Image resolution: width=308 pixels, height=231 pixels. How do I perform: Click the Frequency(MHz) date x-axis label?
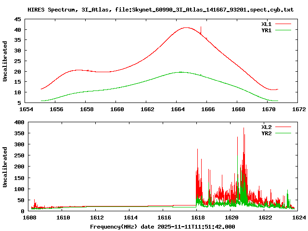click(162, 226)
